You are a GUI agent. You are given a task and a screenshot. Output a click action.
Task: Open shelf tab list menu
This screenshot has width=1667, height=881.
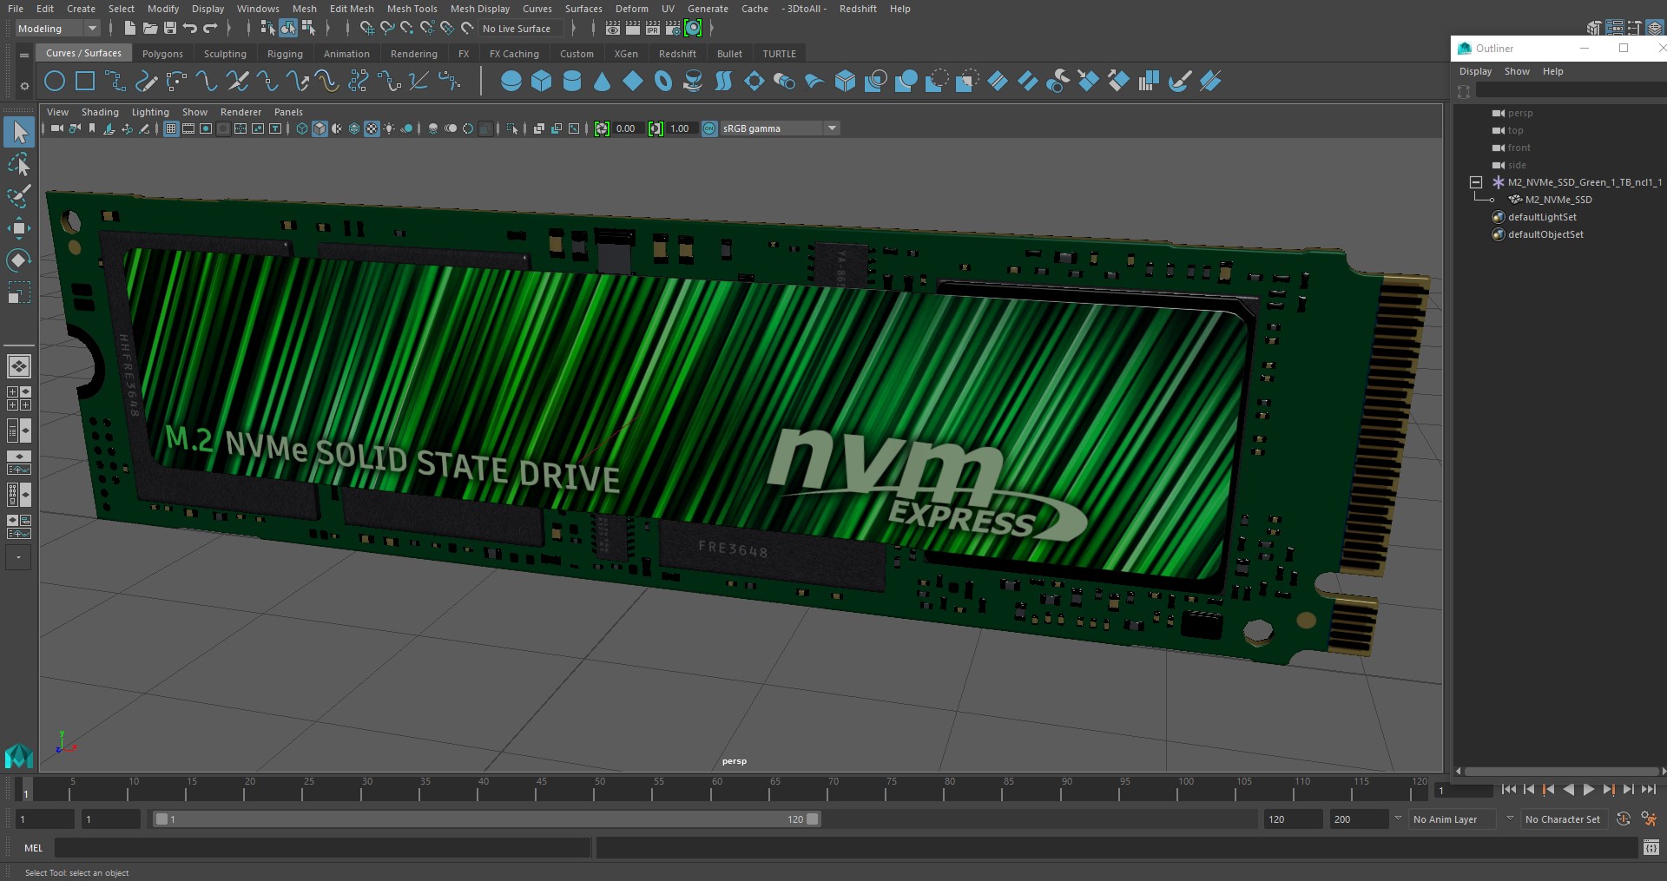coord(24,54)
